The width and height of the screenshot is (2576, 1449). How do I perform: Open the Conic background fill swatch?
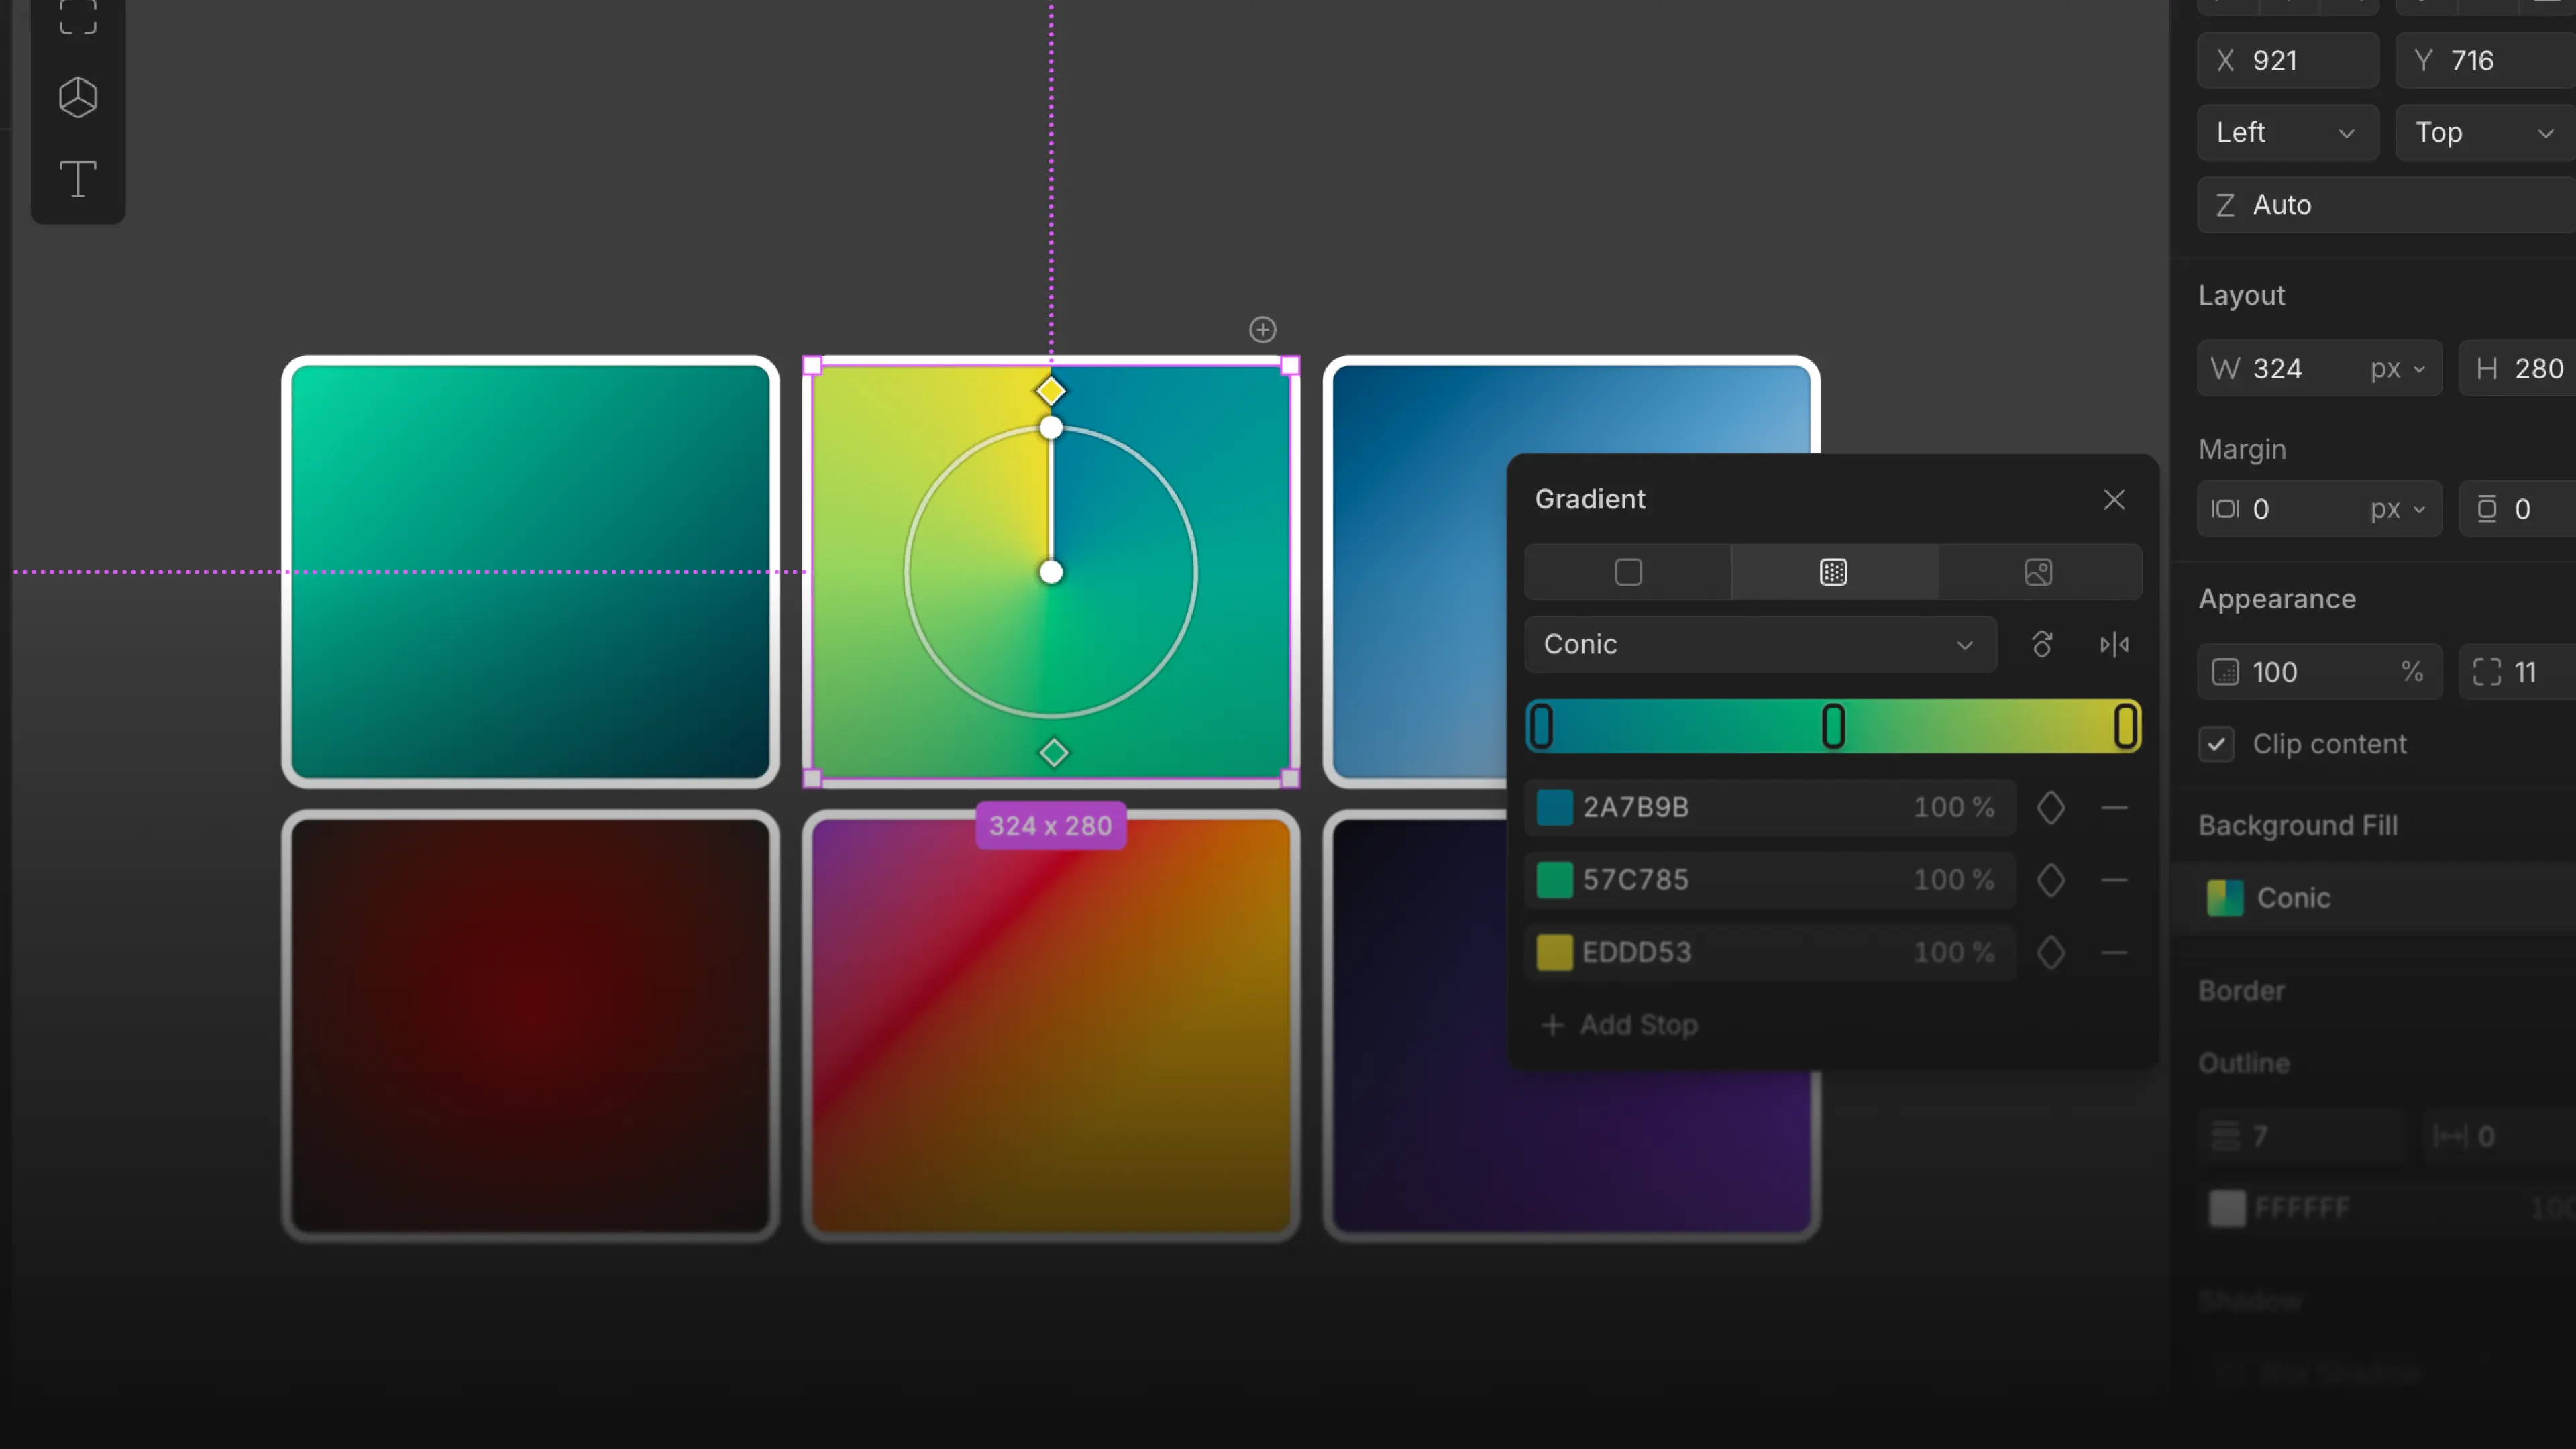2225,898
